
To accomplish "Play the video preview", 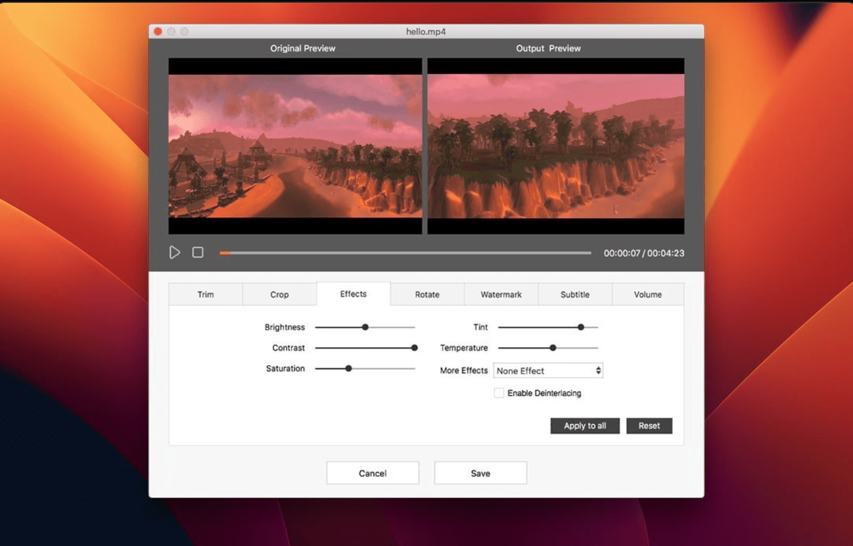I will point(175,252).
